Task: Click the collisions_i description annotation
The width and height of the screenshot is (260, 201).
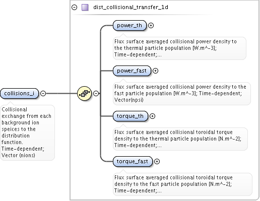Action: click(27, 132)
